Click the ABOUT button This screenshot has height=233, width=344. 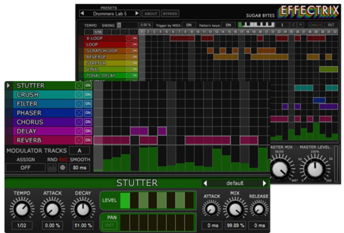(151, 14)
